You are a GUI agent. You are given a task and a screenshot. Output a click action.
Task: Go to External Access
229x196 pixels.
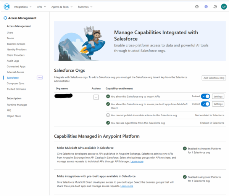(15, 72)
